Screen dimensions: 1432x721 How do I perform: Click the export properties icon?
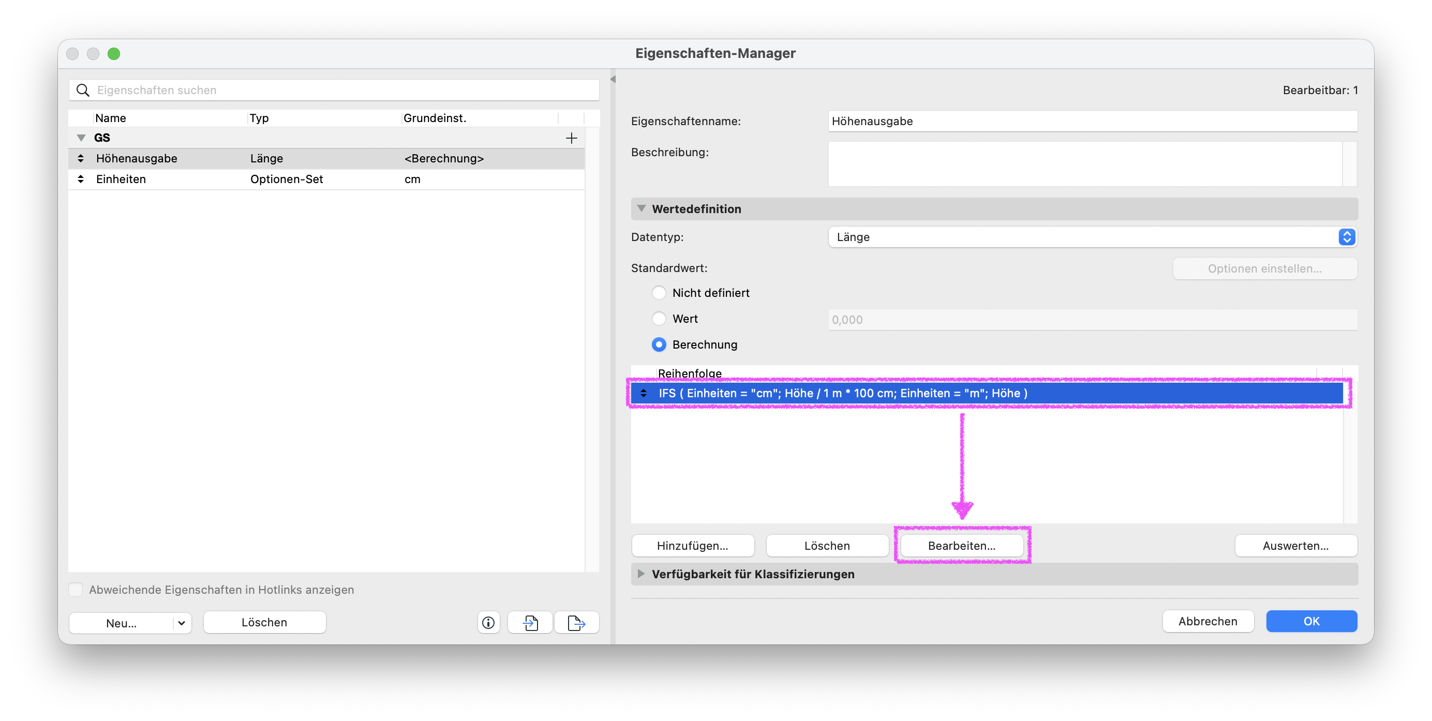click(576, 623)
